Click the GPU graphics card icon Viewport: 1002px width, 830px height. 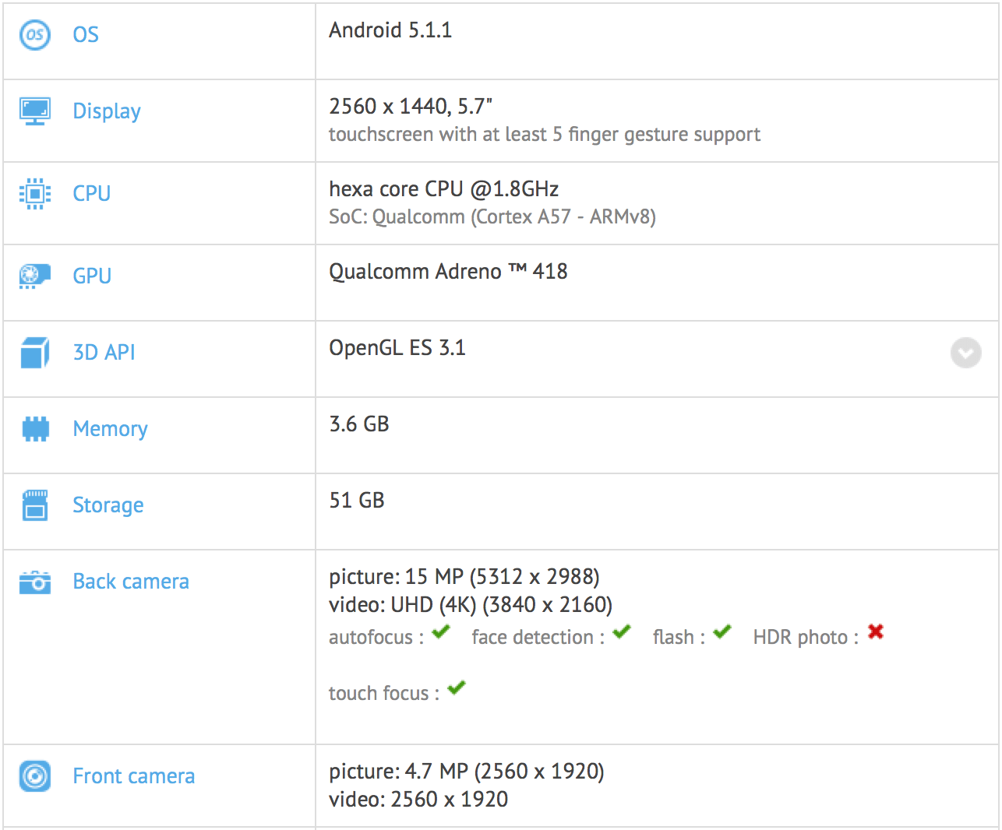[x=35, y=276]
